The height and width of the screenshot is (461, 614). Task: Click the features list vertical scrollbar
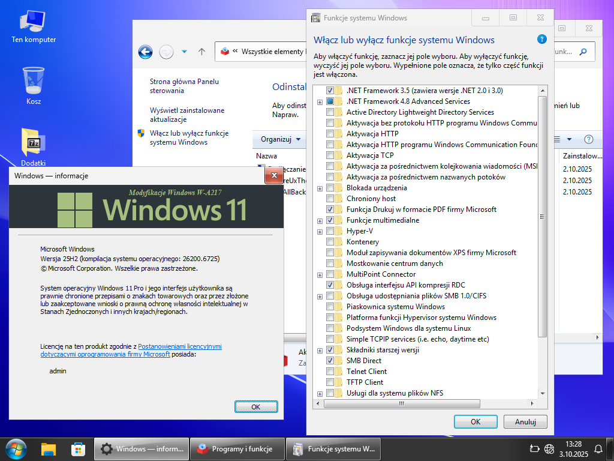coord(542,240)
